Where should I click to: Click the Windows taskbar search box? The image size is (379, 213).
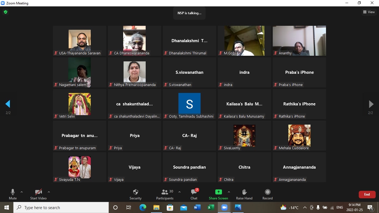tap(61, 207)
